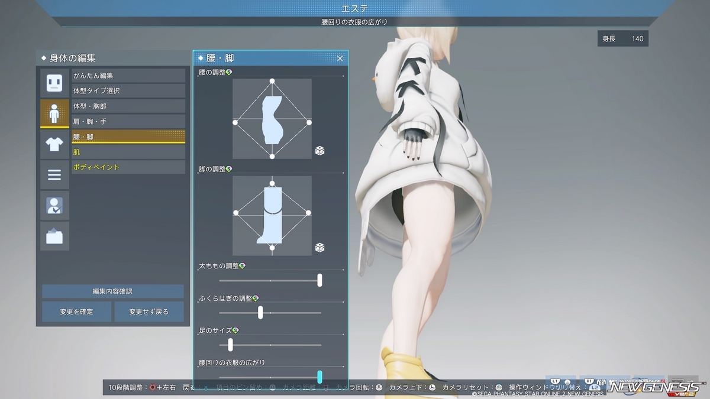
Task: Click the 足のサイズ slider handle
Action: 231,345
